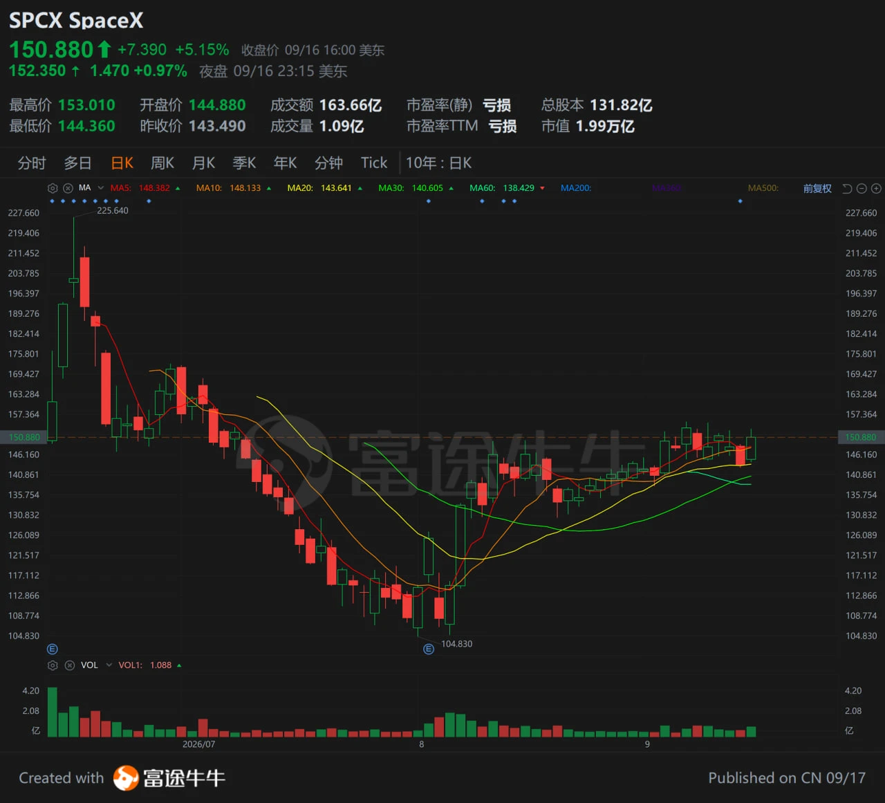Click the tallest green volume bar
885x803 pixels.
(x=53, y=712)
